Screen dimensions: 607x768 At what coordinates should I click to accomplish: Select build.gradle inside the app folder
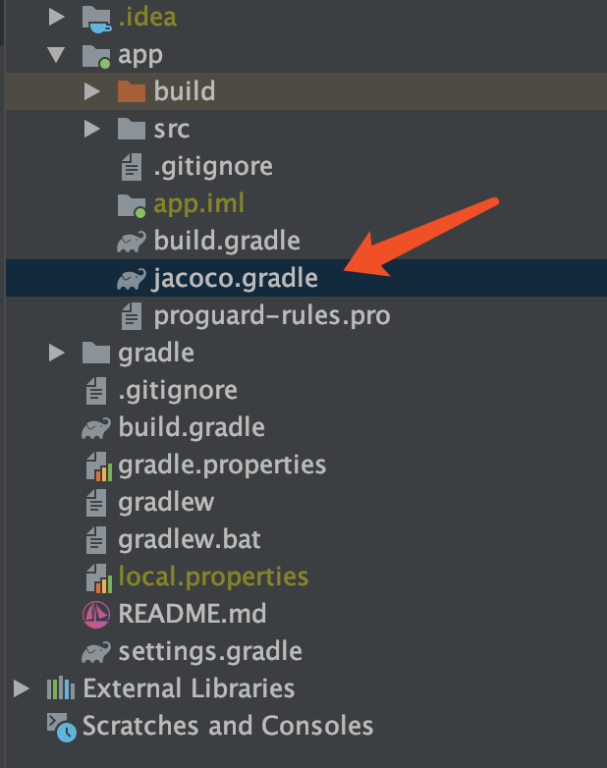[x=226, y=242]
